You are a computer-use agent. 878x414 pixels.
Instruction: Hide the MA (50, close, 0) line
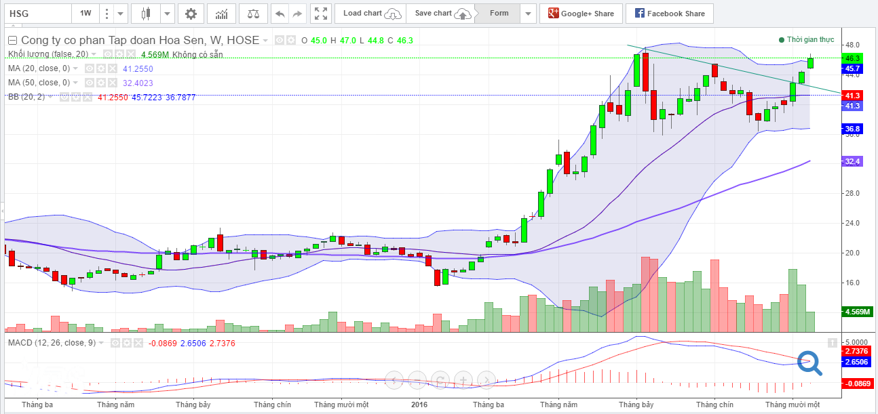tap(89, 83)
